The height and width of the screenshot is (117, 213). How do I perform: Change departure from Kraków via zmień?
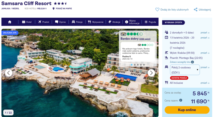pos(205,53)
